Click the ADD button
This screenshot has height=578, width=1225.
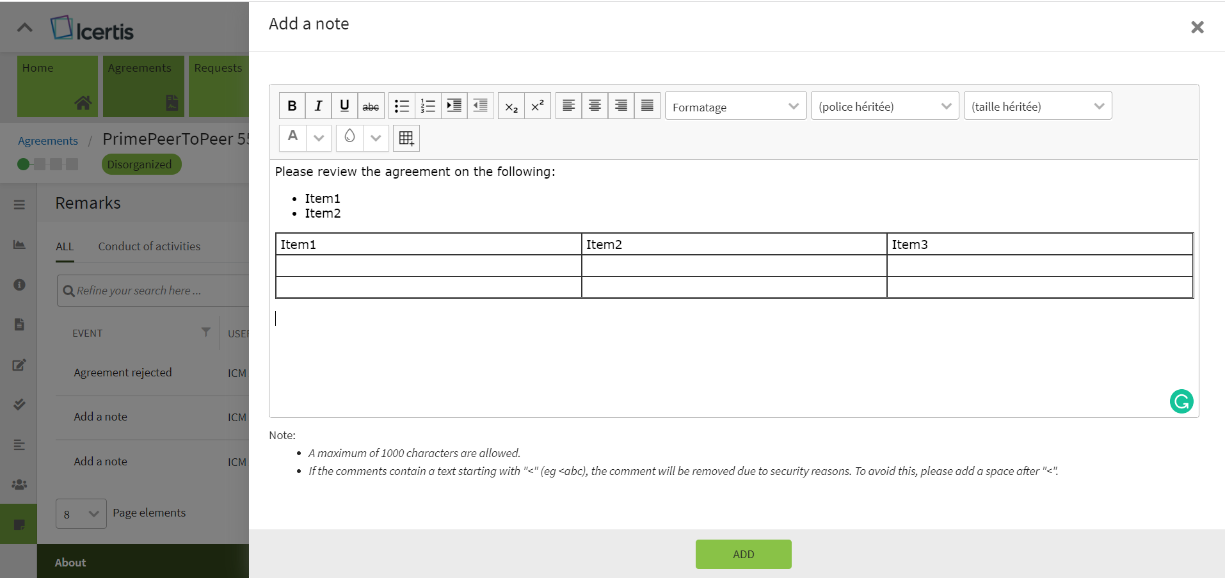[x=743, y=554]
